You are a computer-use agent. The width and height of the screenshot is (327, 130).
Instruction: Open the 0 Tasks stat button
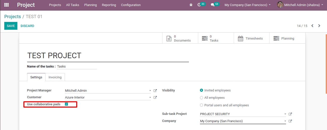tap(216, 38)
